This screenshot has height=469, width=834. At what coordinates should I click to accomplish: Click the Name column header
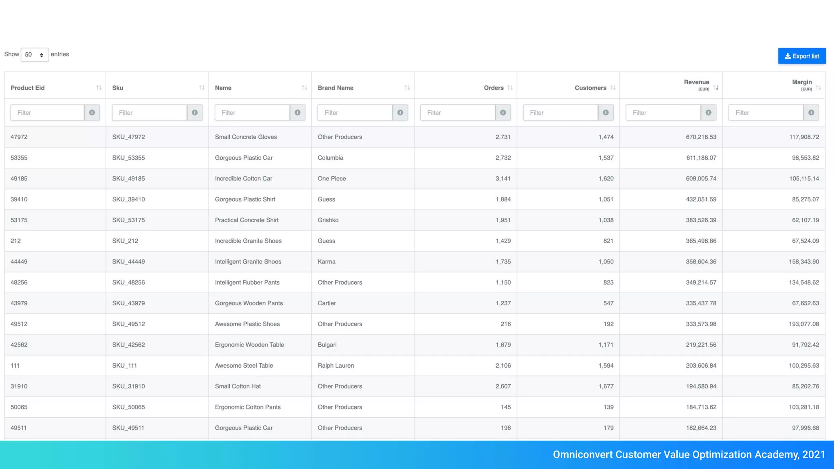pyautogui.click(x=223, y=88)
